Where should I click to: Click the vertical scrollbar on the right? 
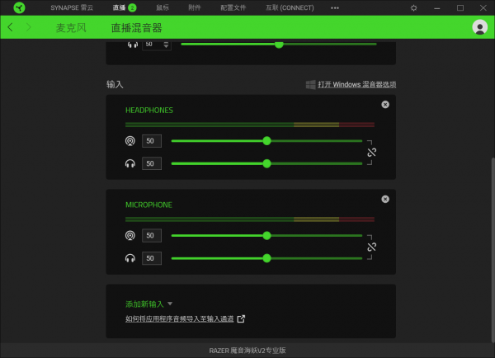(x=493, y=249)
